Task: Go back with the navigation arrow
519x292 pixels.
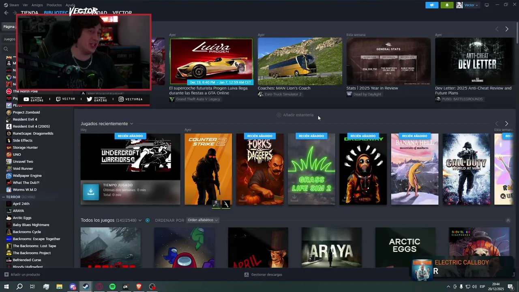Action: click(6, 13)
